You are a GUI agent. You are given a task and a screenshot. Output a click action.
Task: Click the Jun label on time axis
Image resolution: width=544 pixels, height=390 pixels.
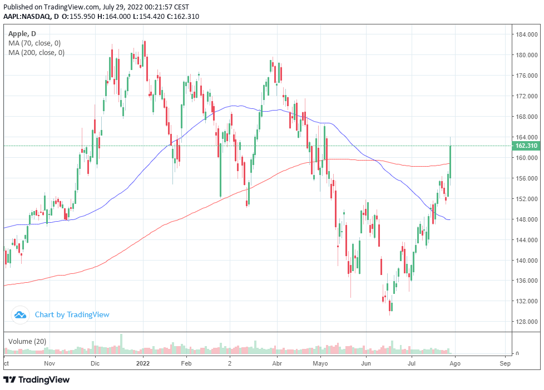point(366,363)
